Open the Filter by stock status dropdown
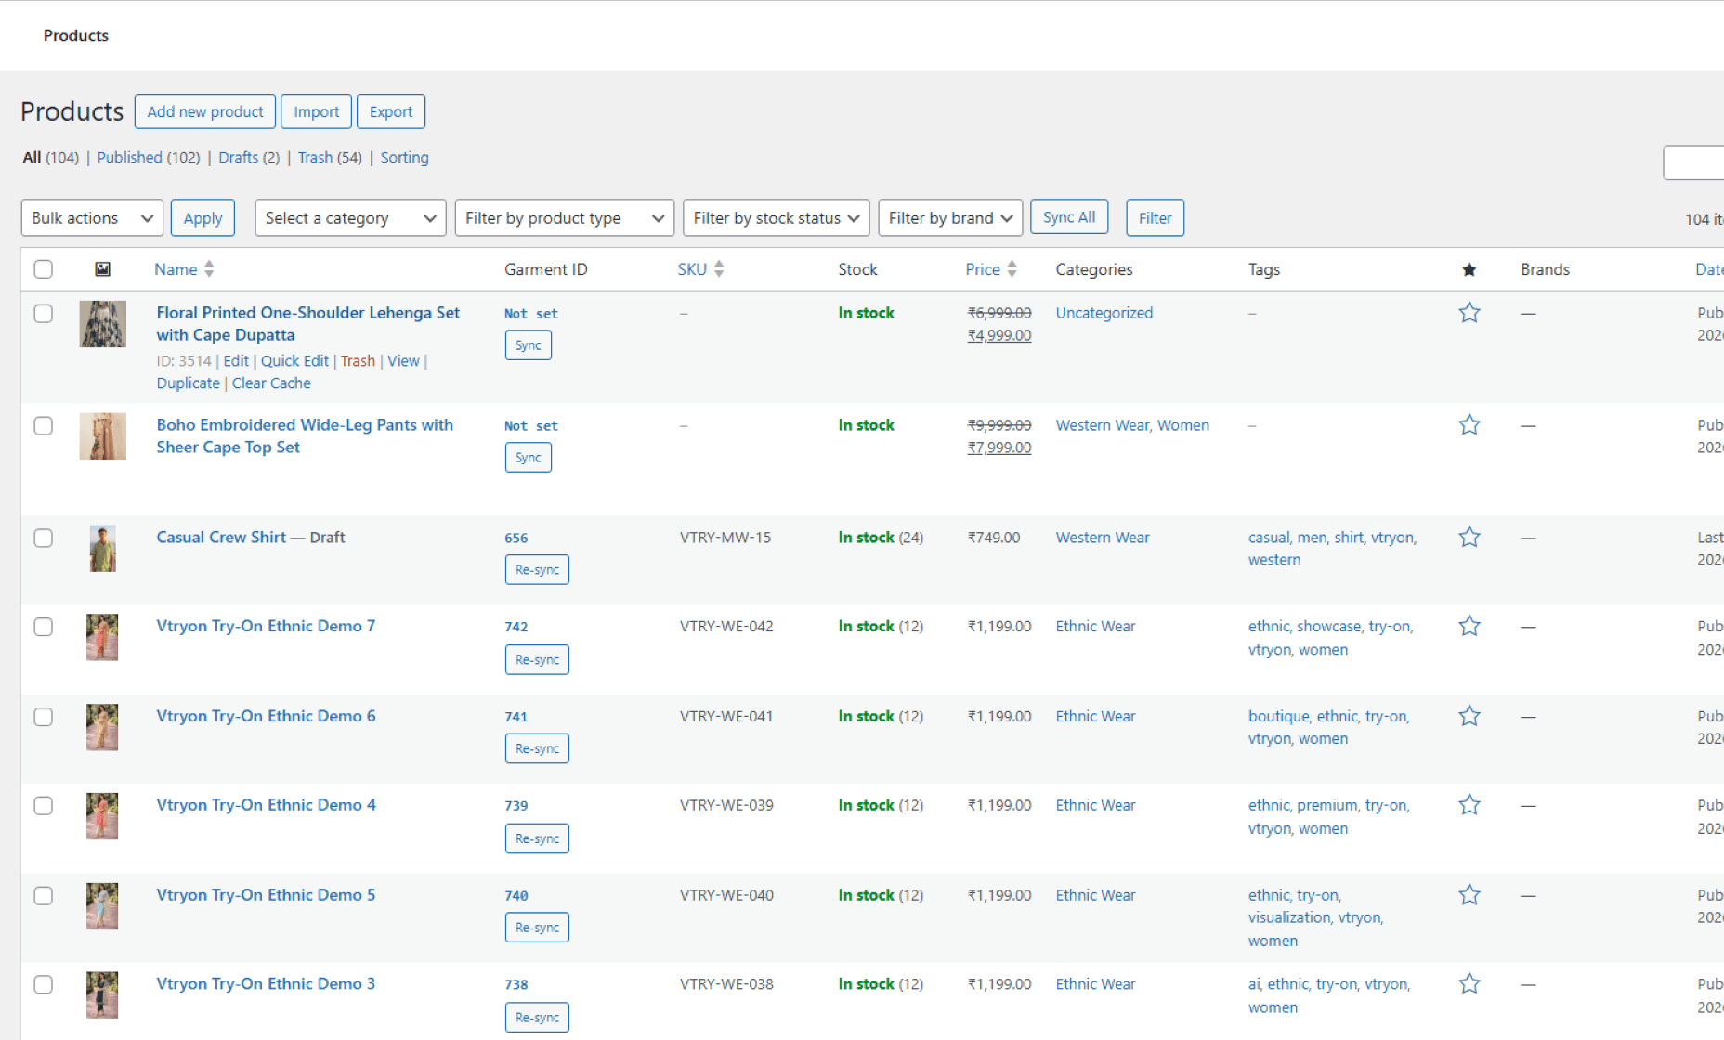This screenshot has height=1040, width=1724. click(776, 217)
